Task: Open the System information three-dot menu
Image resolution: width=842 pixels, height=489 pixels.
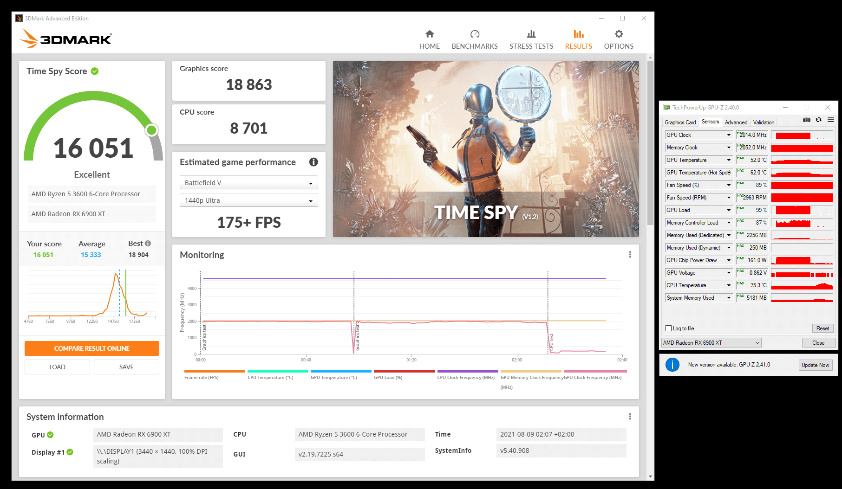Action: [630, 417]
